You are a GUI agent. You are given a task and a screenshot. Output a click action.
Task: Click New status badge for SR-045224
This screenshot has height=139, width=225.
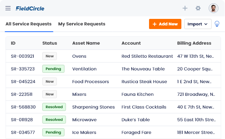pyautogui.click(x=49, y=81)
